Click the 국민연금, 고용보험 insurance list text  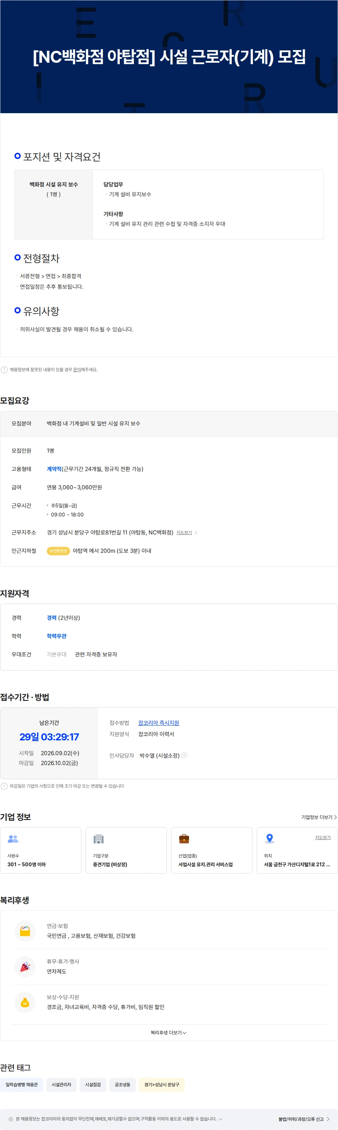click(x=91, y=936)
